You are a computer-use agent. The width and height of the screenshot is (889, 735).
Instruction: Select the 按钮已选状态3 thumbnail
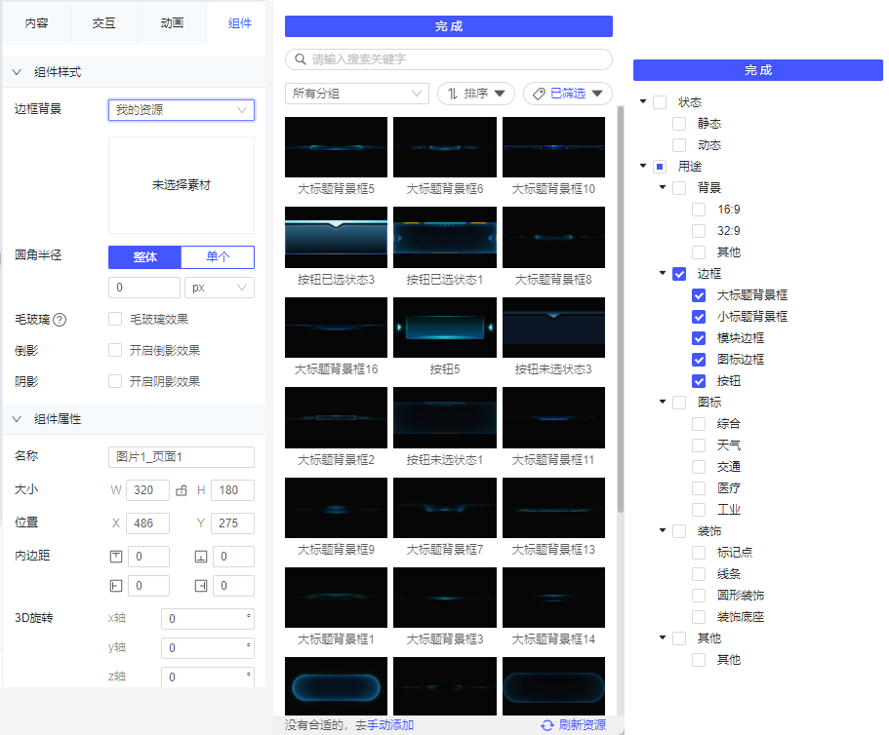pyautogui.click(x=337, y=237)
